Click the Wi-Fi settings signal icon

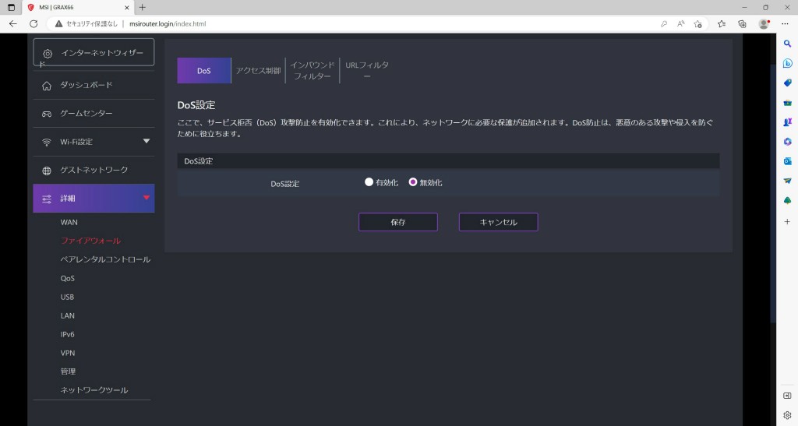click(x=47, y=143)
